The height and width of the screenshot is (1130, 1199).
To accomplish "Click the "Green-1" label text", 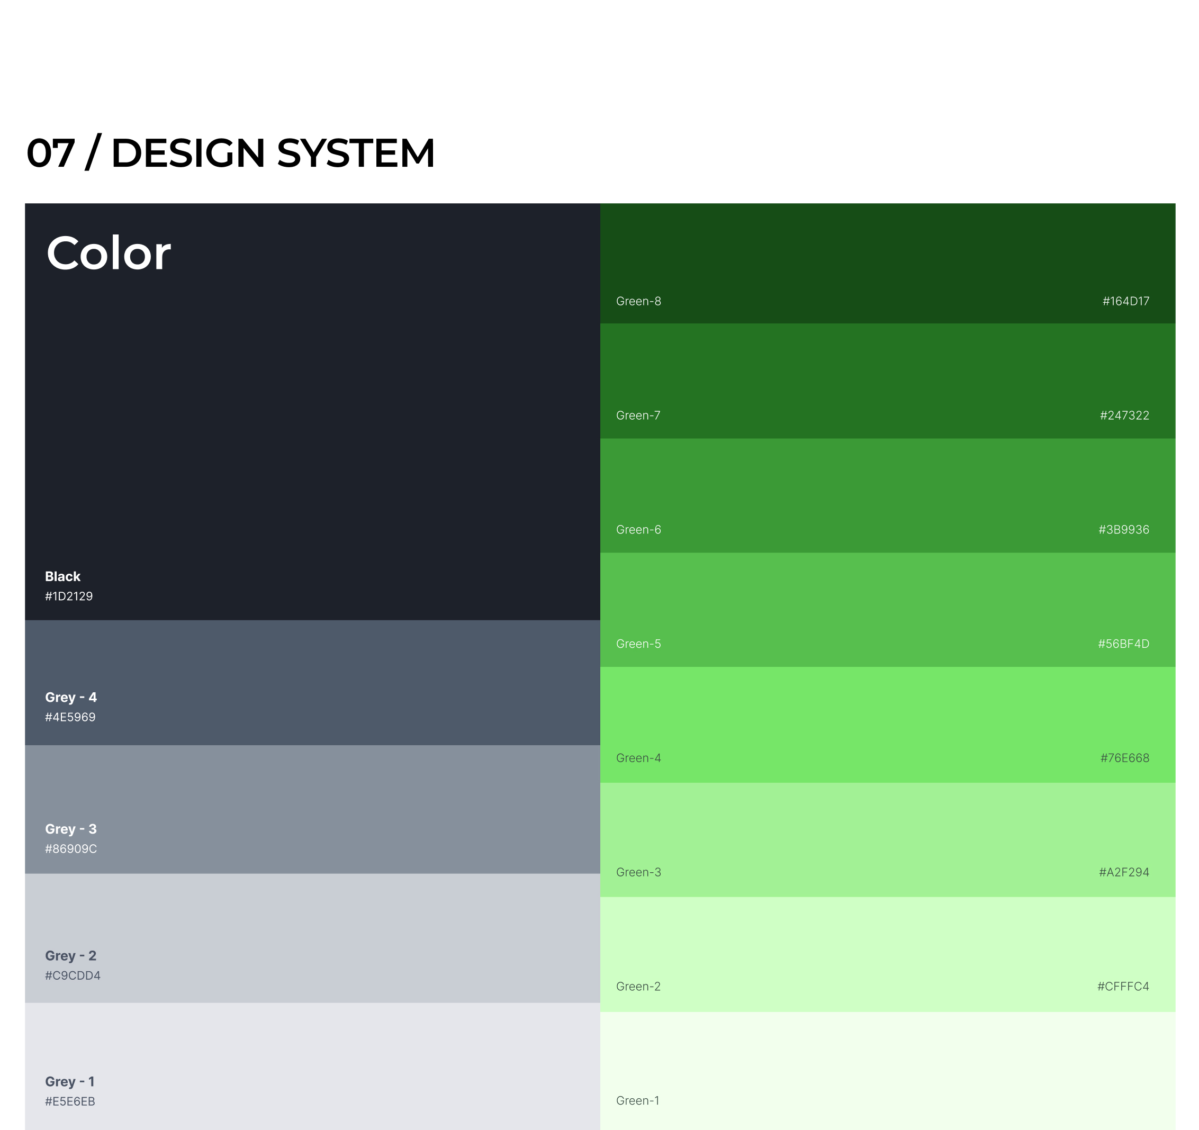I will (x=637, y=1100).
